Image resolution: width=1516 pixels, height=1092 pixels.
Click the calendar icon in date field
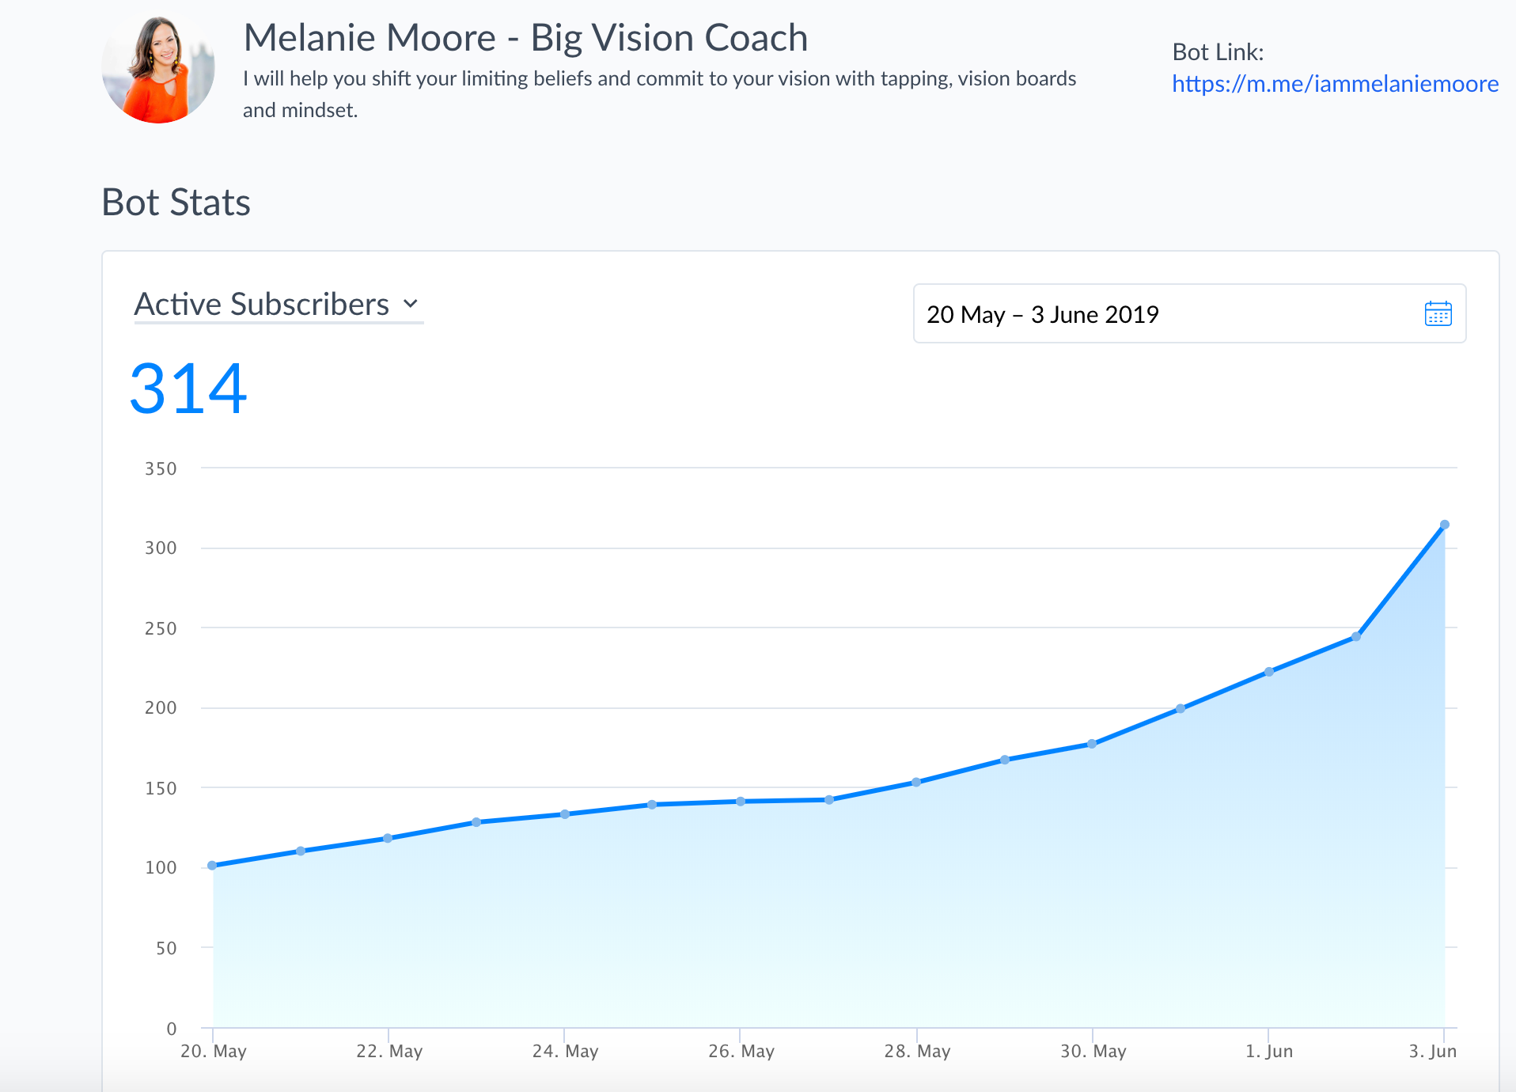[1438, 314]
